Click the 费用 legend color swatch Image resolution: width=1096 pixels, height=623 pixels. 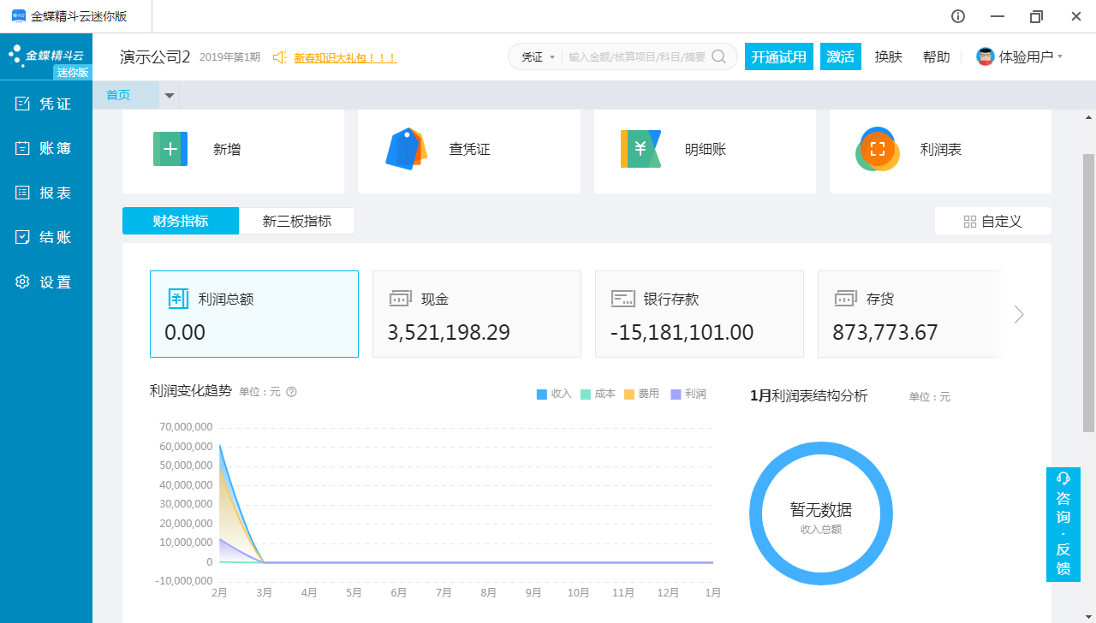tap(631, 395)
